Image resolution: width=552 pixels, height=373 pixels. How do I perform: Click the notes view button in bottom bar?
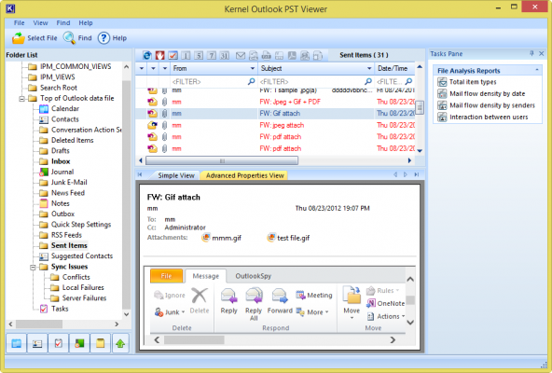click(101, 343)
